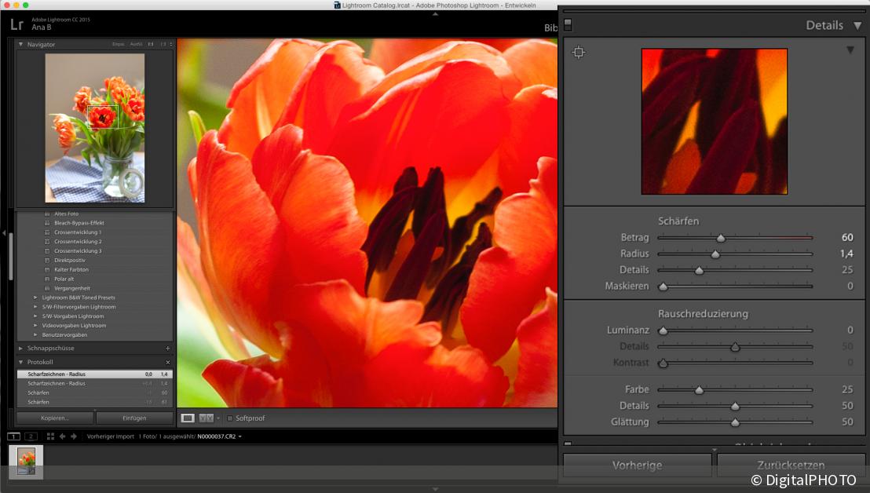Toggle second monitor button 2

click(x=31, y=436)
